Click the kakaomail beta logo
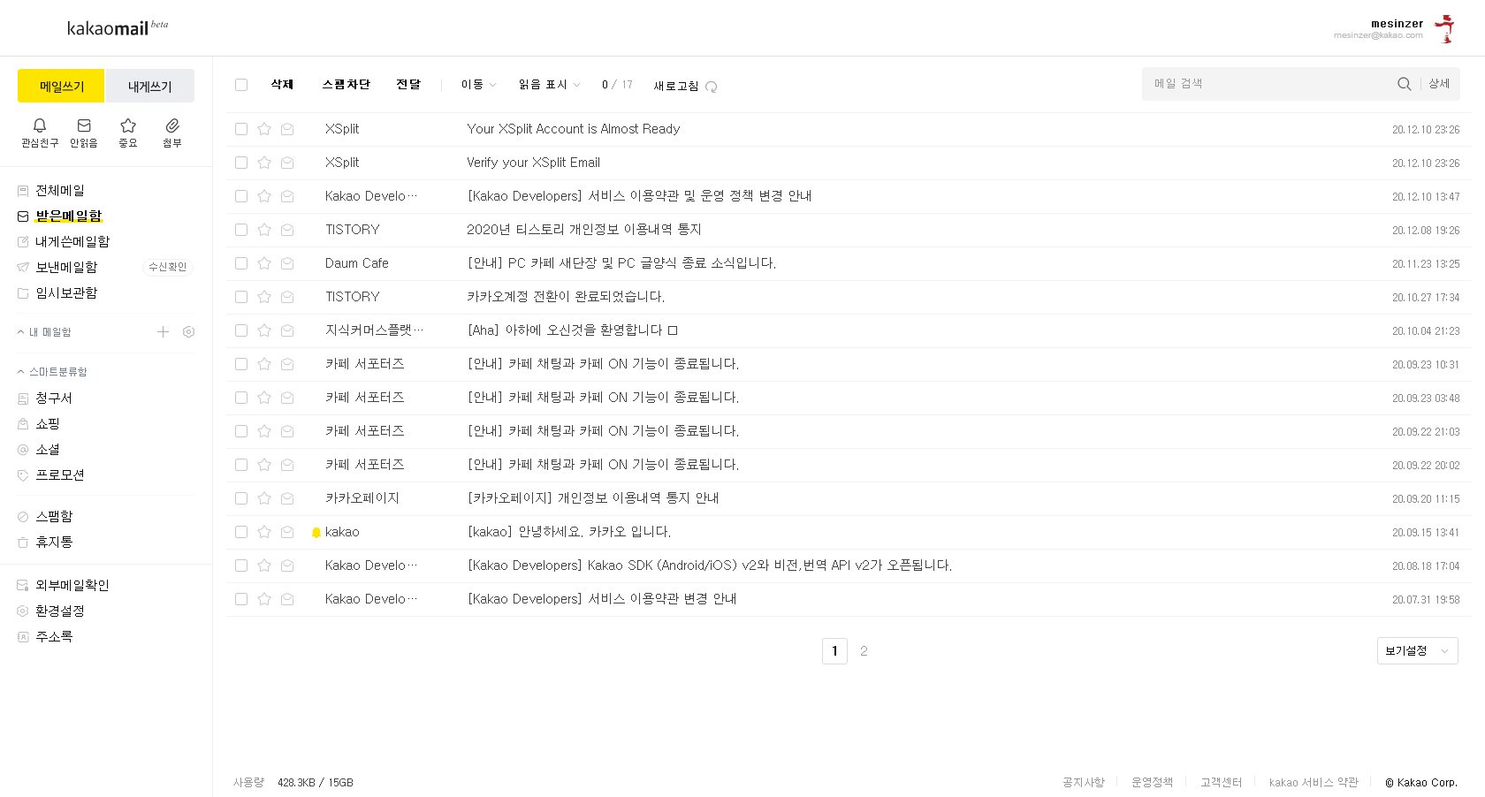The image size is (1485, 797). point(117,27)
